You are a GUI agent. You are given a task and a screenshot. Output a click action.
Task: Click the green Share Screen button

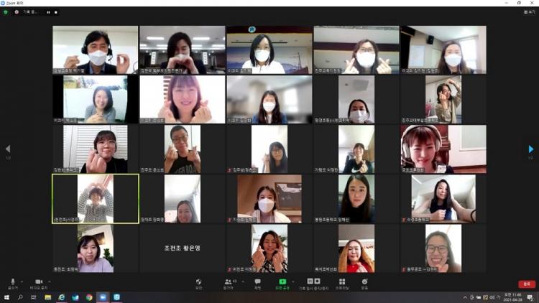(282, 282)
